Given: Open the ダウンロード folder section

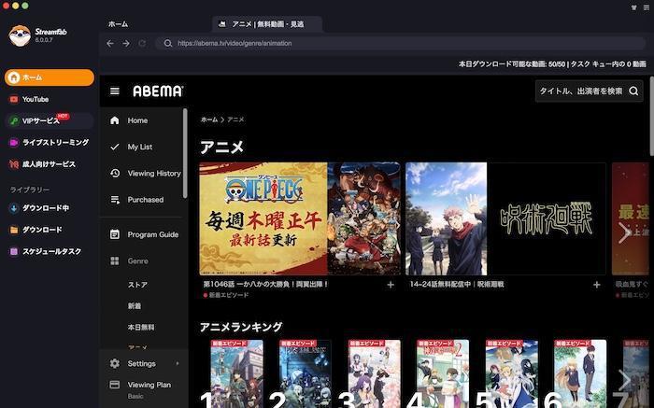Looking at the screenshot, I should pos(50,230).
